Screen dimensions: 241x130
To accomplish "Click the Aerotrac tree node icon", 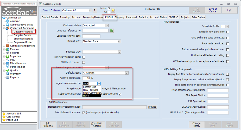I will [x=8, y=21].
